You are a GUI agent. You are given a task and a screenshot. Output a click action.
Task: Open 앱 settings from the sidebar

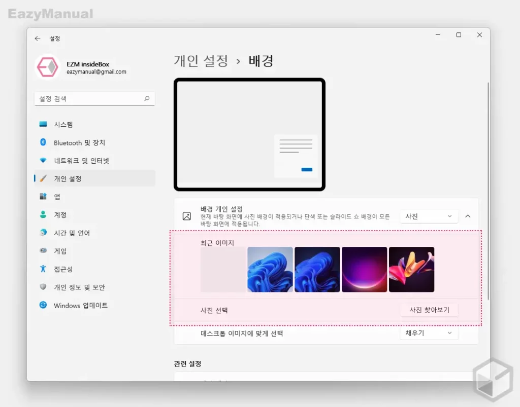click(58, 197)
